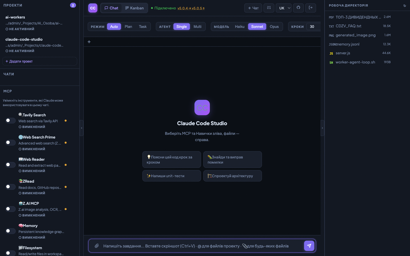Click the PDF file type icon
This screenshot has height=256, width=410.
[331, 17]
